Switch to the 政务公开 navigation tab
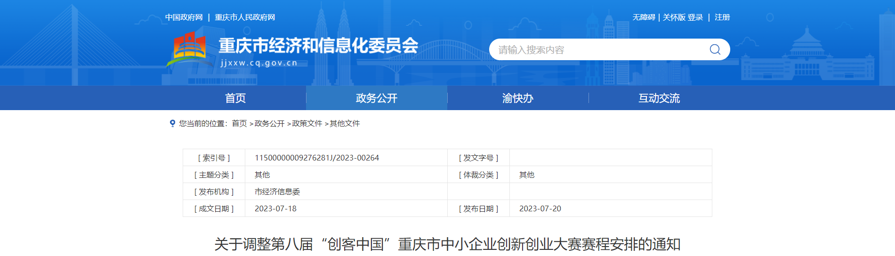 pyautogui.click(x=376, y=98)
